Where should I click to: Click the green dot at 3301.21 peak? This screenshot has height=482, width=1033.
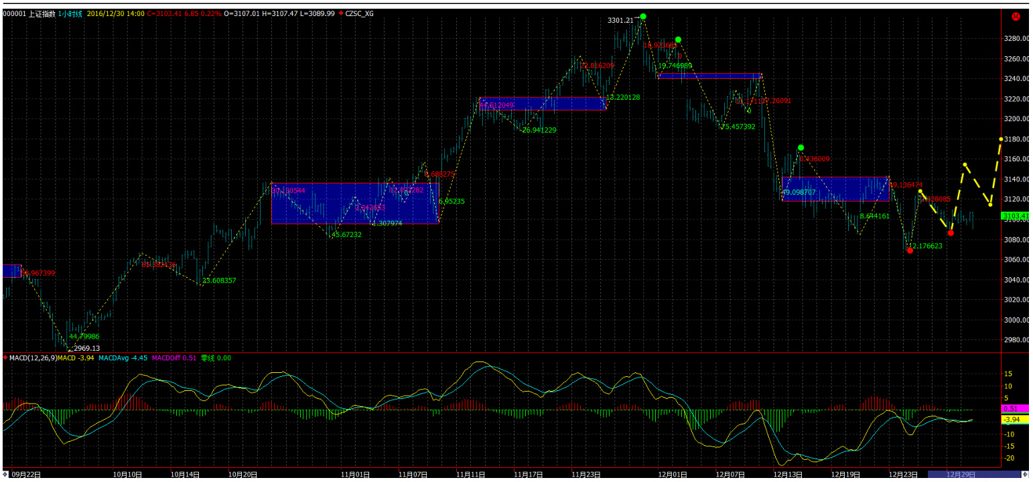(x=643, y=17)
